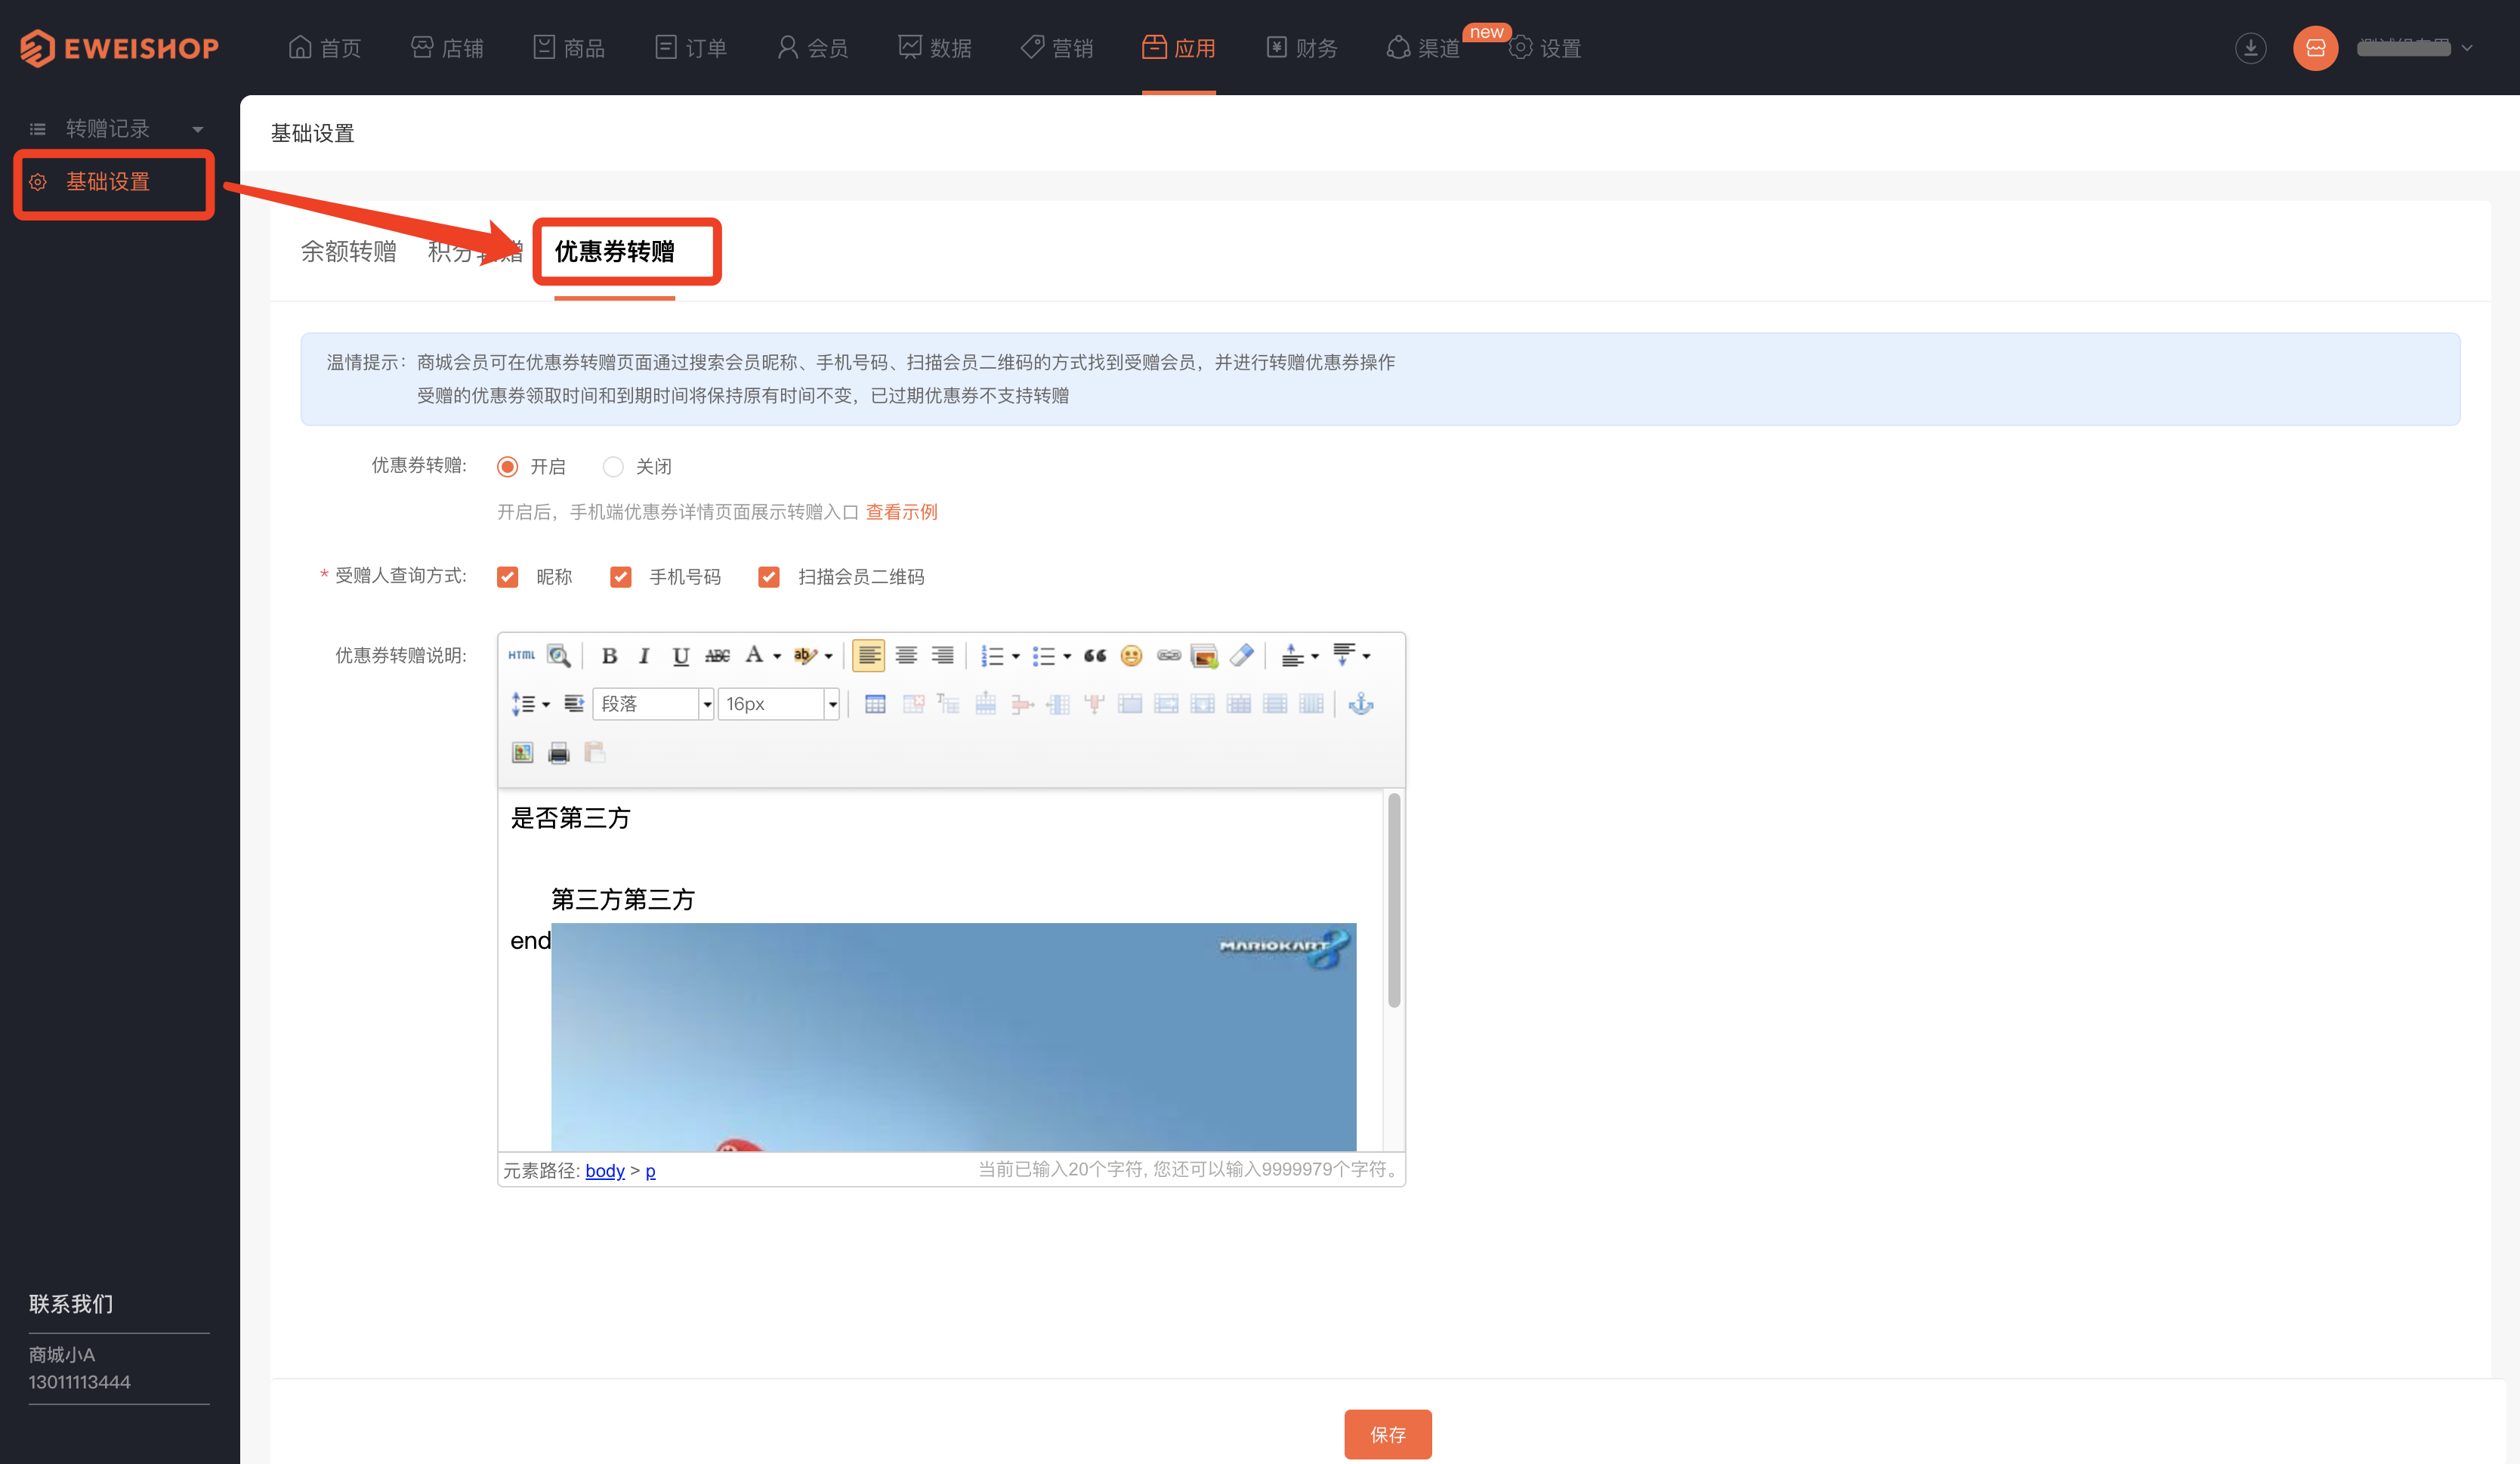This screenshot has height=1464, width=2520.
Task: Click the editor vertical scrollbar
Action: coord(1394,900)
